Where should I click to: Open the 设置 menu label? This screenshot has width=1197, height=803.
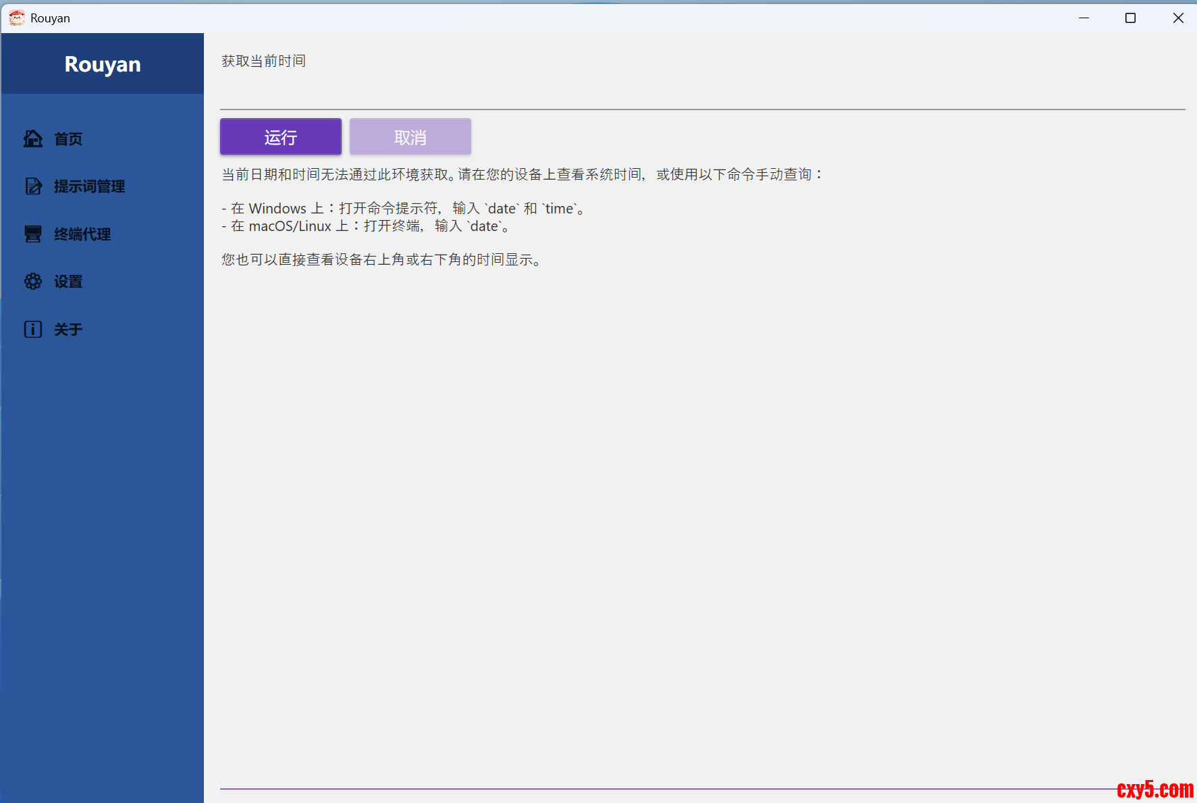pos(68,282)
